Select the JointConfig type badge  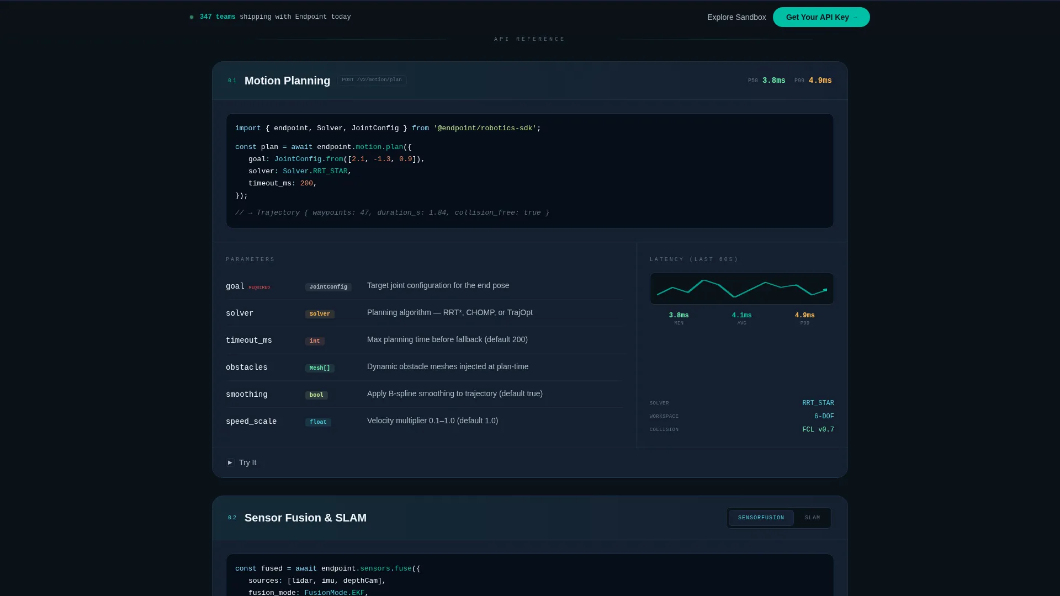328,287
